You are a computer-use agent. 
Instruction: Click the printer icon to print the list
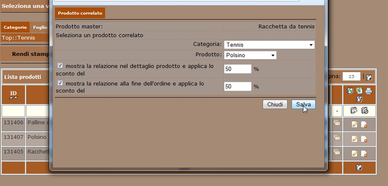[369, 91]
